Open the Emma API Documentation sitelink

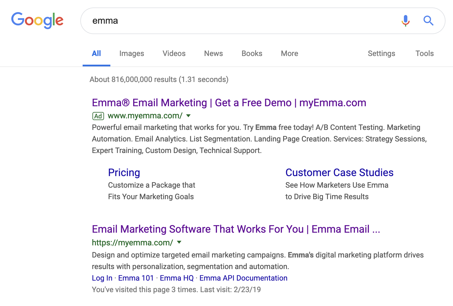243,278
